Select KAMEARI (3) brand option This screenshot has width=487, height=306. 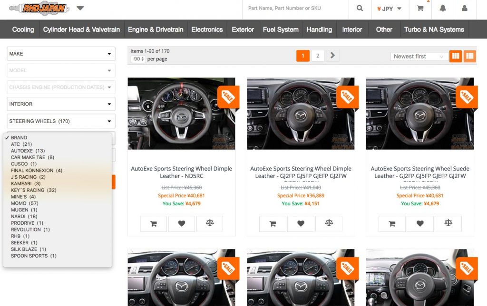tap(58, 183)
